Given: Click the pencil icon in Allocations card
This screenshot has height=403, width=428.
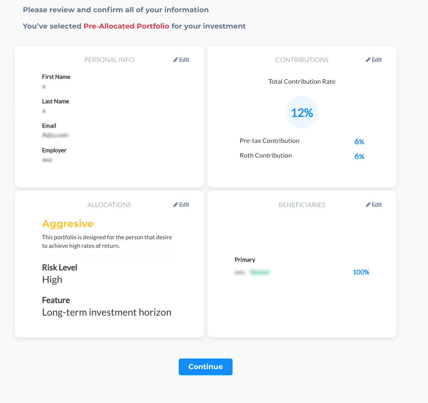Looking at the screenshot, I should (x=175, y=205).
